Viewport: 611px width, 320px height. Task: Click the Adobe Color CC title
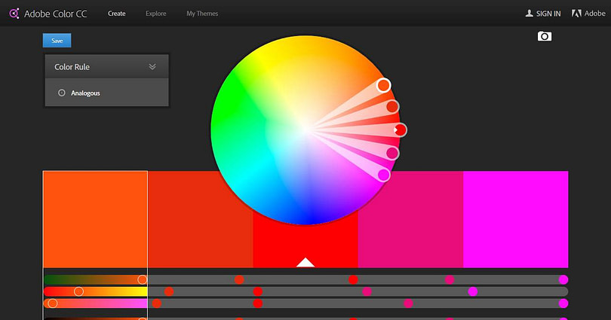[55, 14]
